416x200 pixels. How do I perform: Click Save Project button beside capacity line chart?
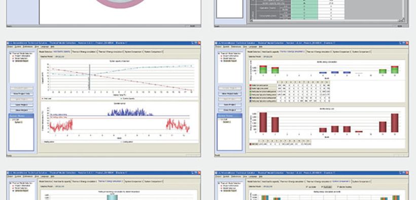[x=22, y=105]
